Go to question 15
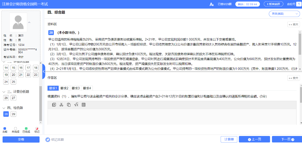 13,68
